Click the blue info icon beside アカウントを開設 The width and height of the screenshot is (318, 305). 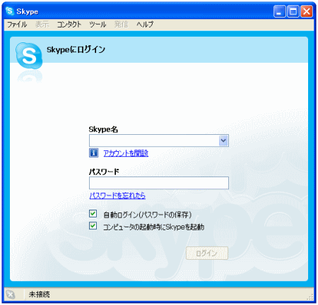(93, 152)
